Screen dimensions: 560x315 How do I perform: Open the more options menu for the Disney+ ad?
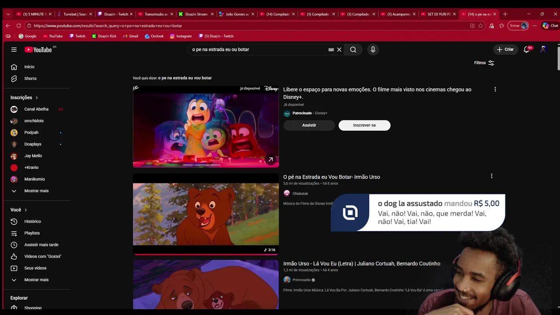[x=495, y=89]
